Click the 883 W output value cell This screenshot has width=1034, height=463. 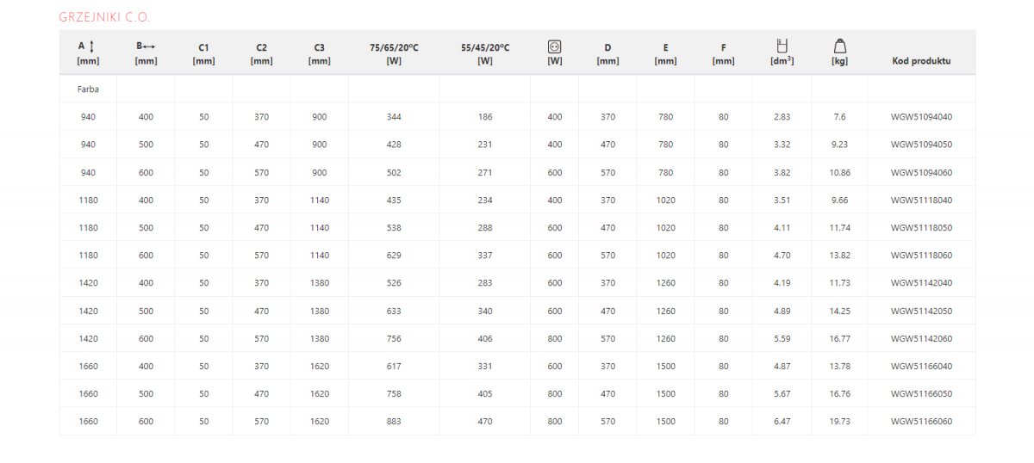(394, 422)
